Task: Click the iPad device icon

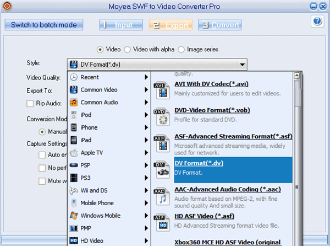Action: [74, 140]
